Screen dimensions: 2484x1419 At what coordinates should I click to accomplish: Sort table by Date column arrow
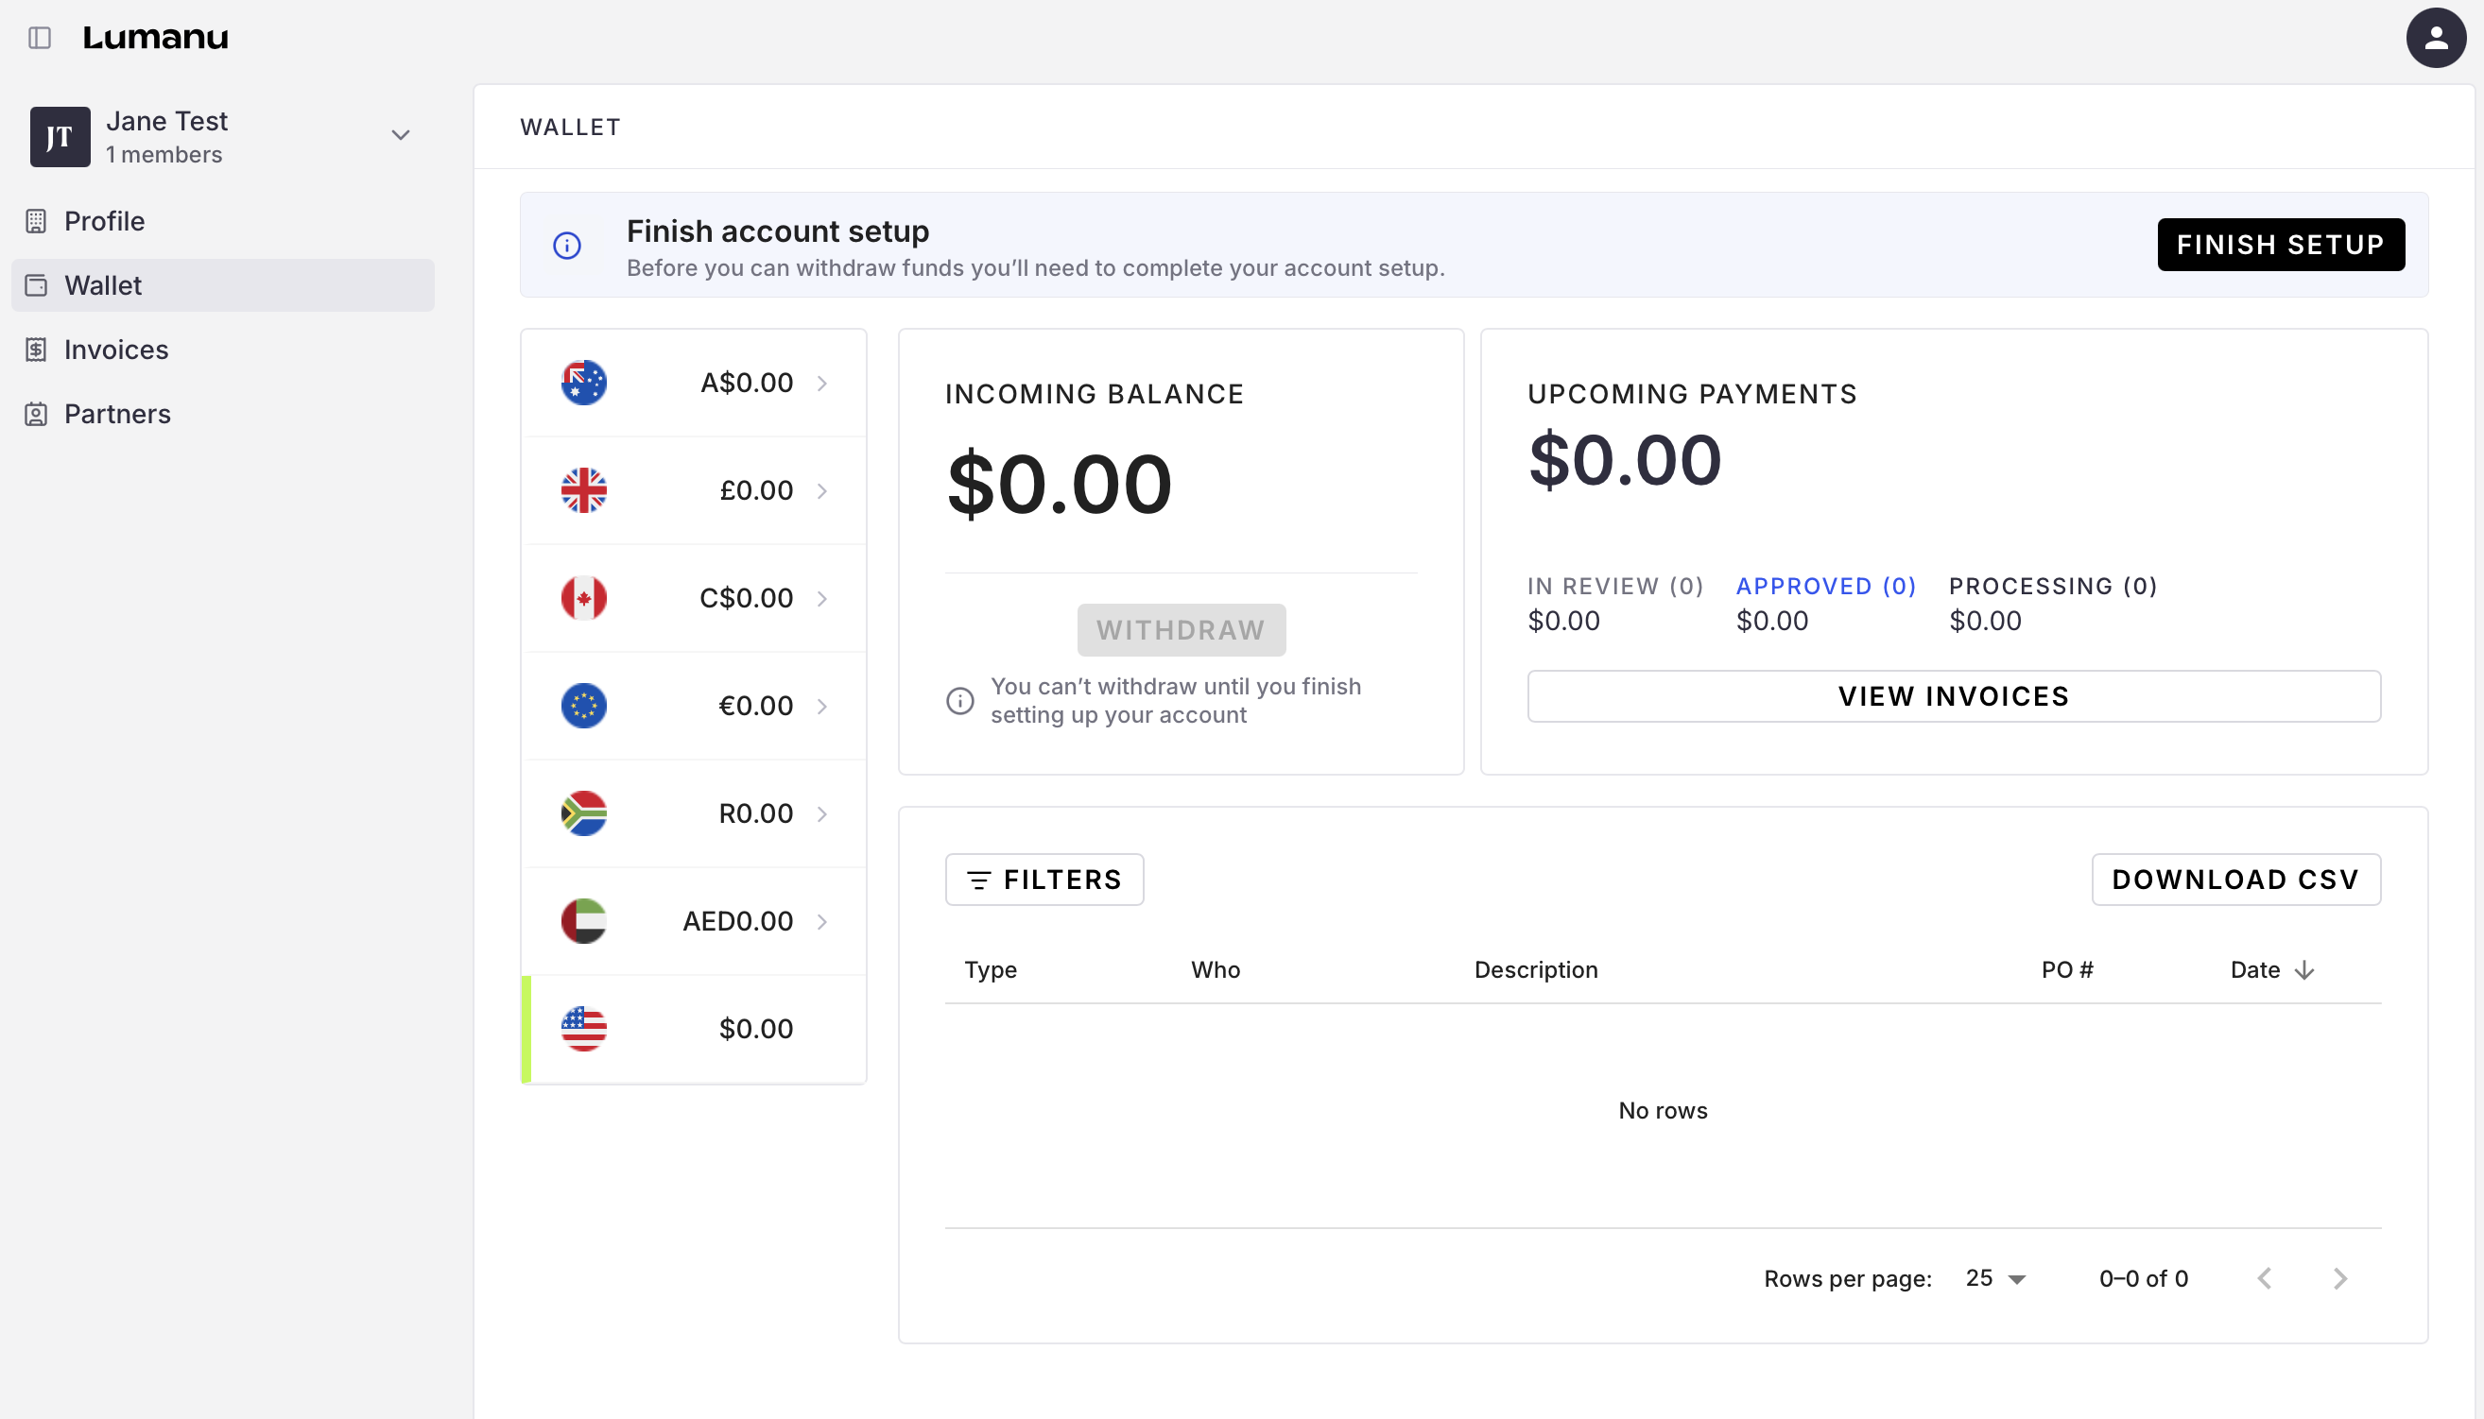click(2303, 969)
